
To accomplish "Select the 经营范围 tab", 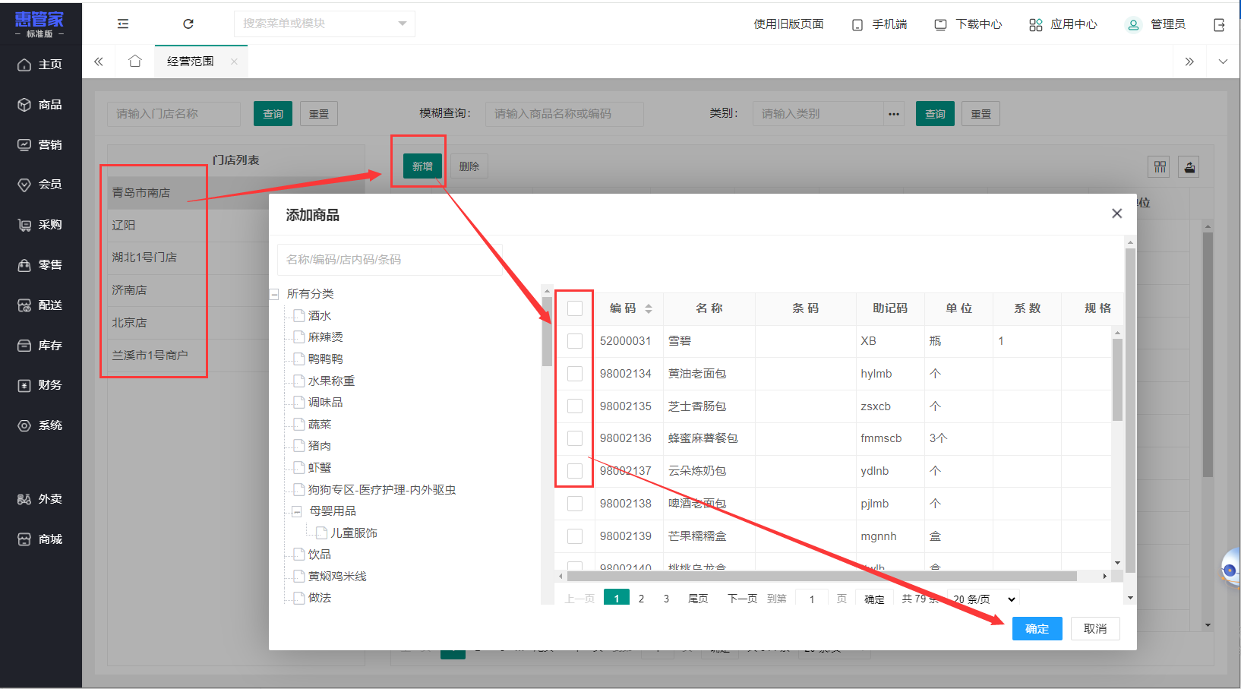I will [191, 62].
